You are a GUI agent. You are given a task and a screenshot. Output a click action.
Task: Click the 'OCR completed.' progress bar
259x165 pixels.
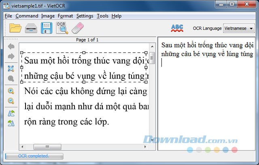pyautogui.click(x=34, y=156)
